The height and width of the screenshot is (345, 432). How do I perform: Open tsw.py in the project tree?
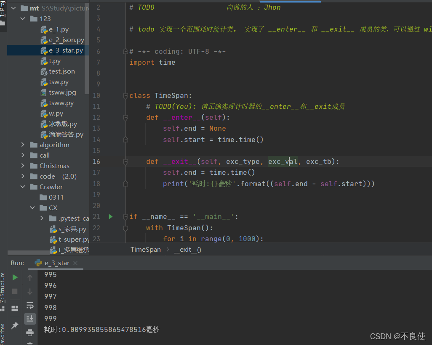click(55, 82)
